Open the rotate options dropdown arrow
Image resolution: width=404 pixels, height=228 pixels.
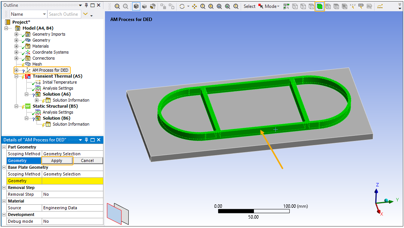pos(188,6)
